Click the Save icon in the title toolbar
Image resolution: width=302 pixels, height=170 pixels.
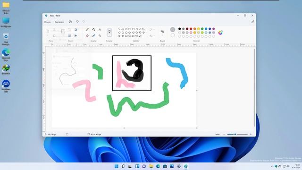(x=70, y=22)
